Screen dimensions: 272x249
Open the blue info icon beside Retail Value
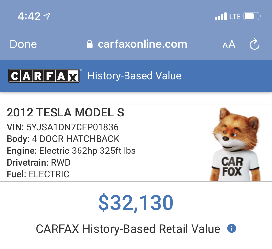point(232,229)
